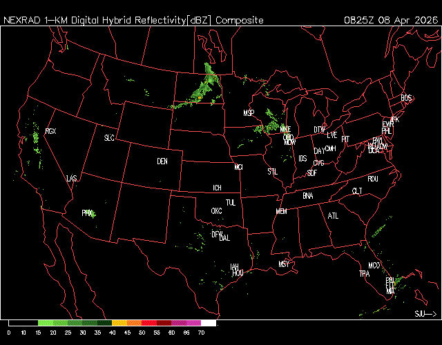Select the SLC station label
The height and width of the screenshot is (345, 442).
point(109,138)
